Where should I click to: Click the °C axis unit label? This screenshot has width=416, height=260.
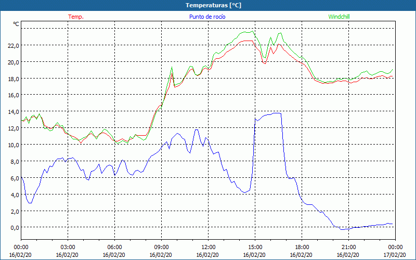tap(16, 24)
